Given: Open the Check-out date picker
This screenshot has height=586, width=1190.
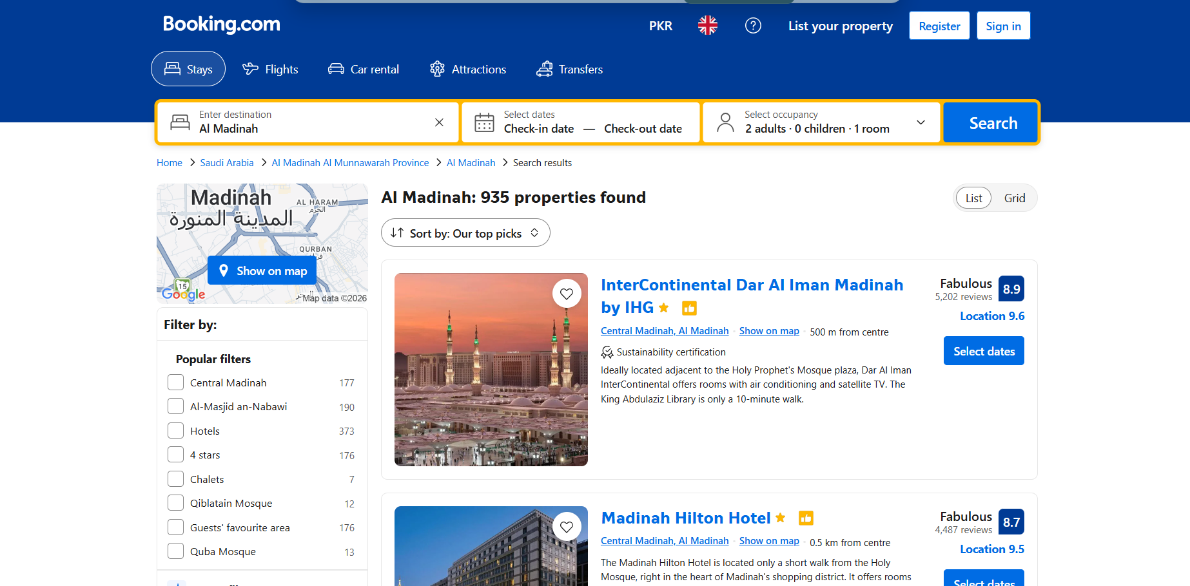Looking at the screenshot, I should (x=643, y=129).
